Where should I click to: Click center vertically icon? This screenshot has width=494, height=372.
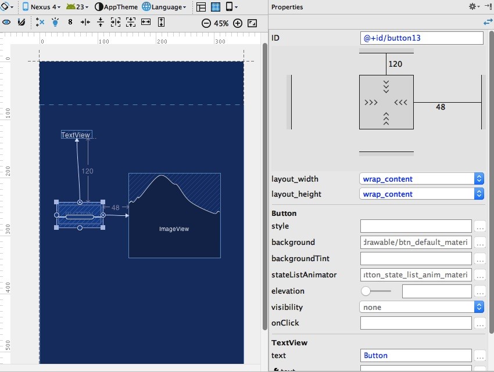[101, 22]
